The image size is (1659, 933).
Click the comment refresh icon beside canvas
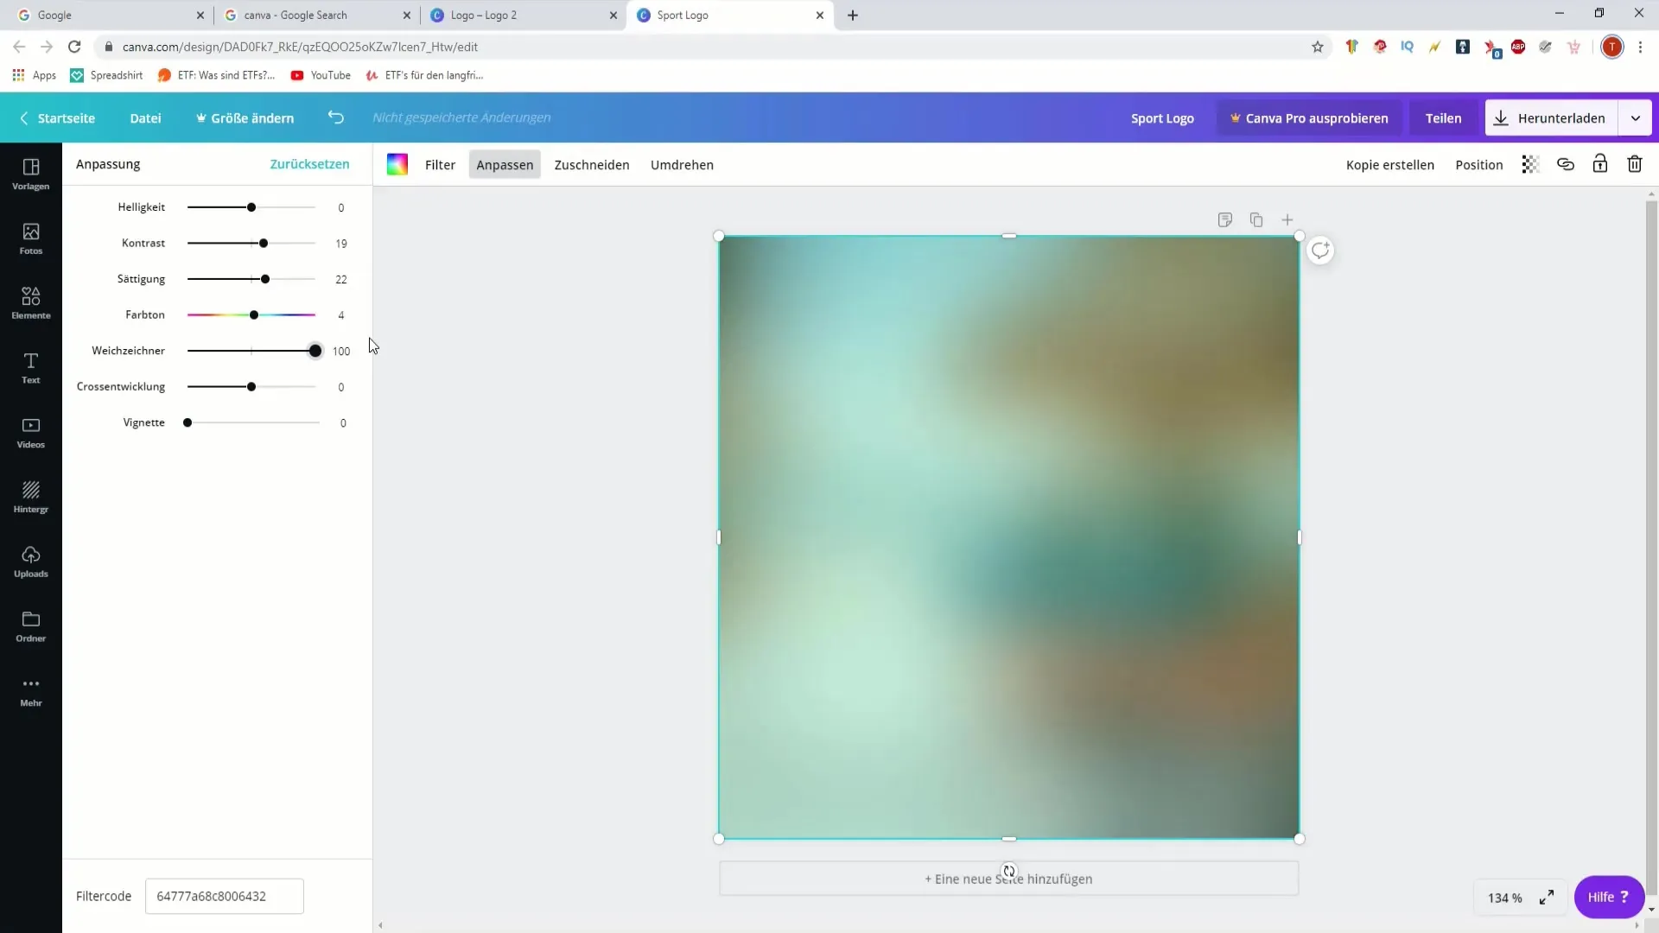tap(1320, 251)
